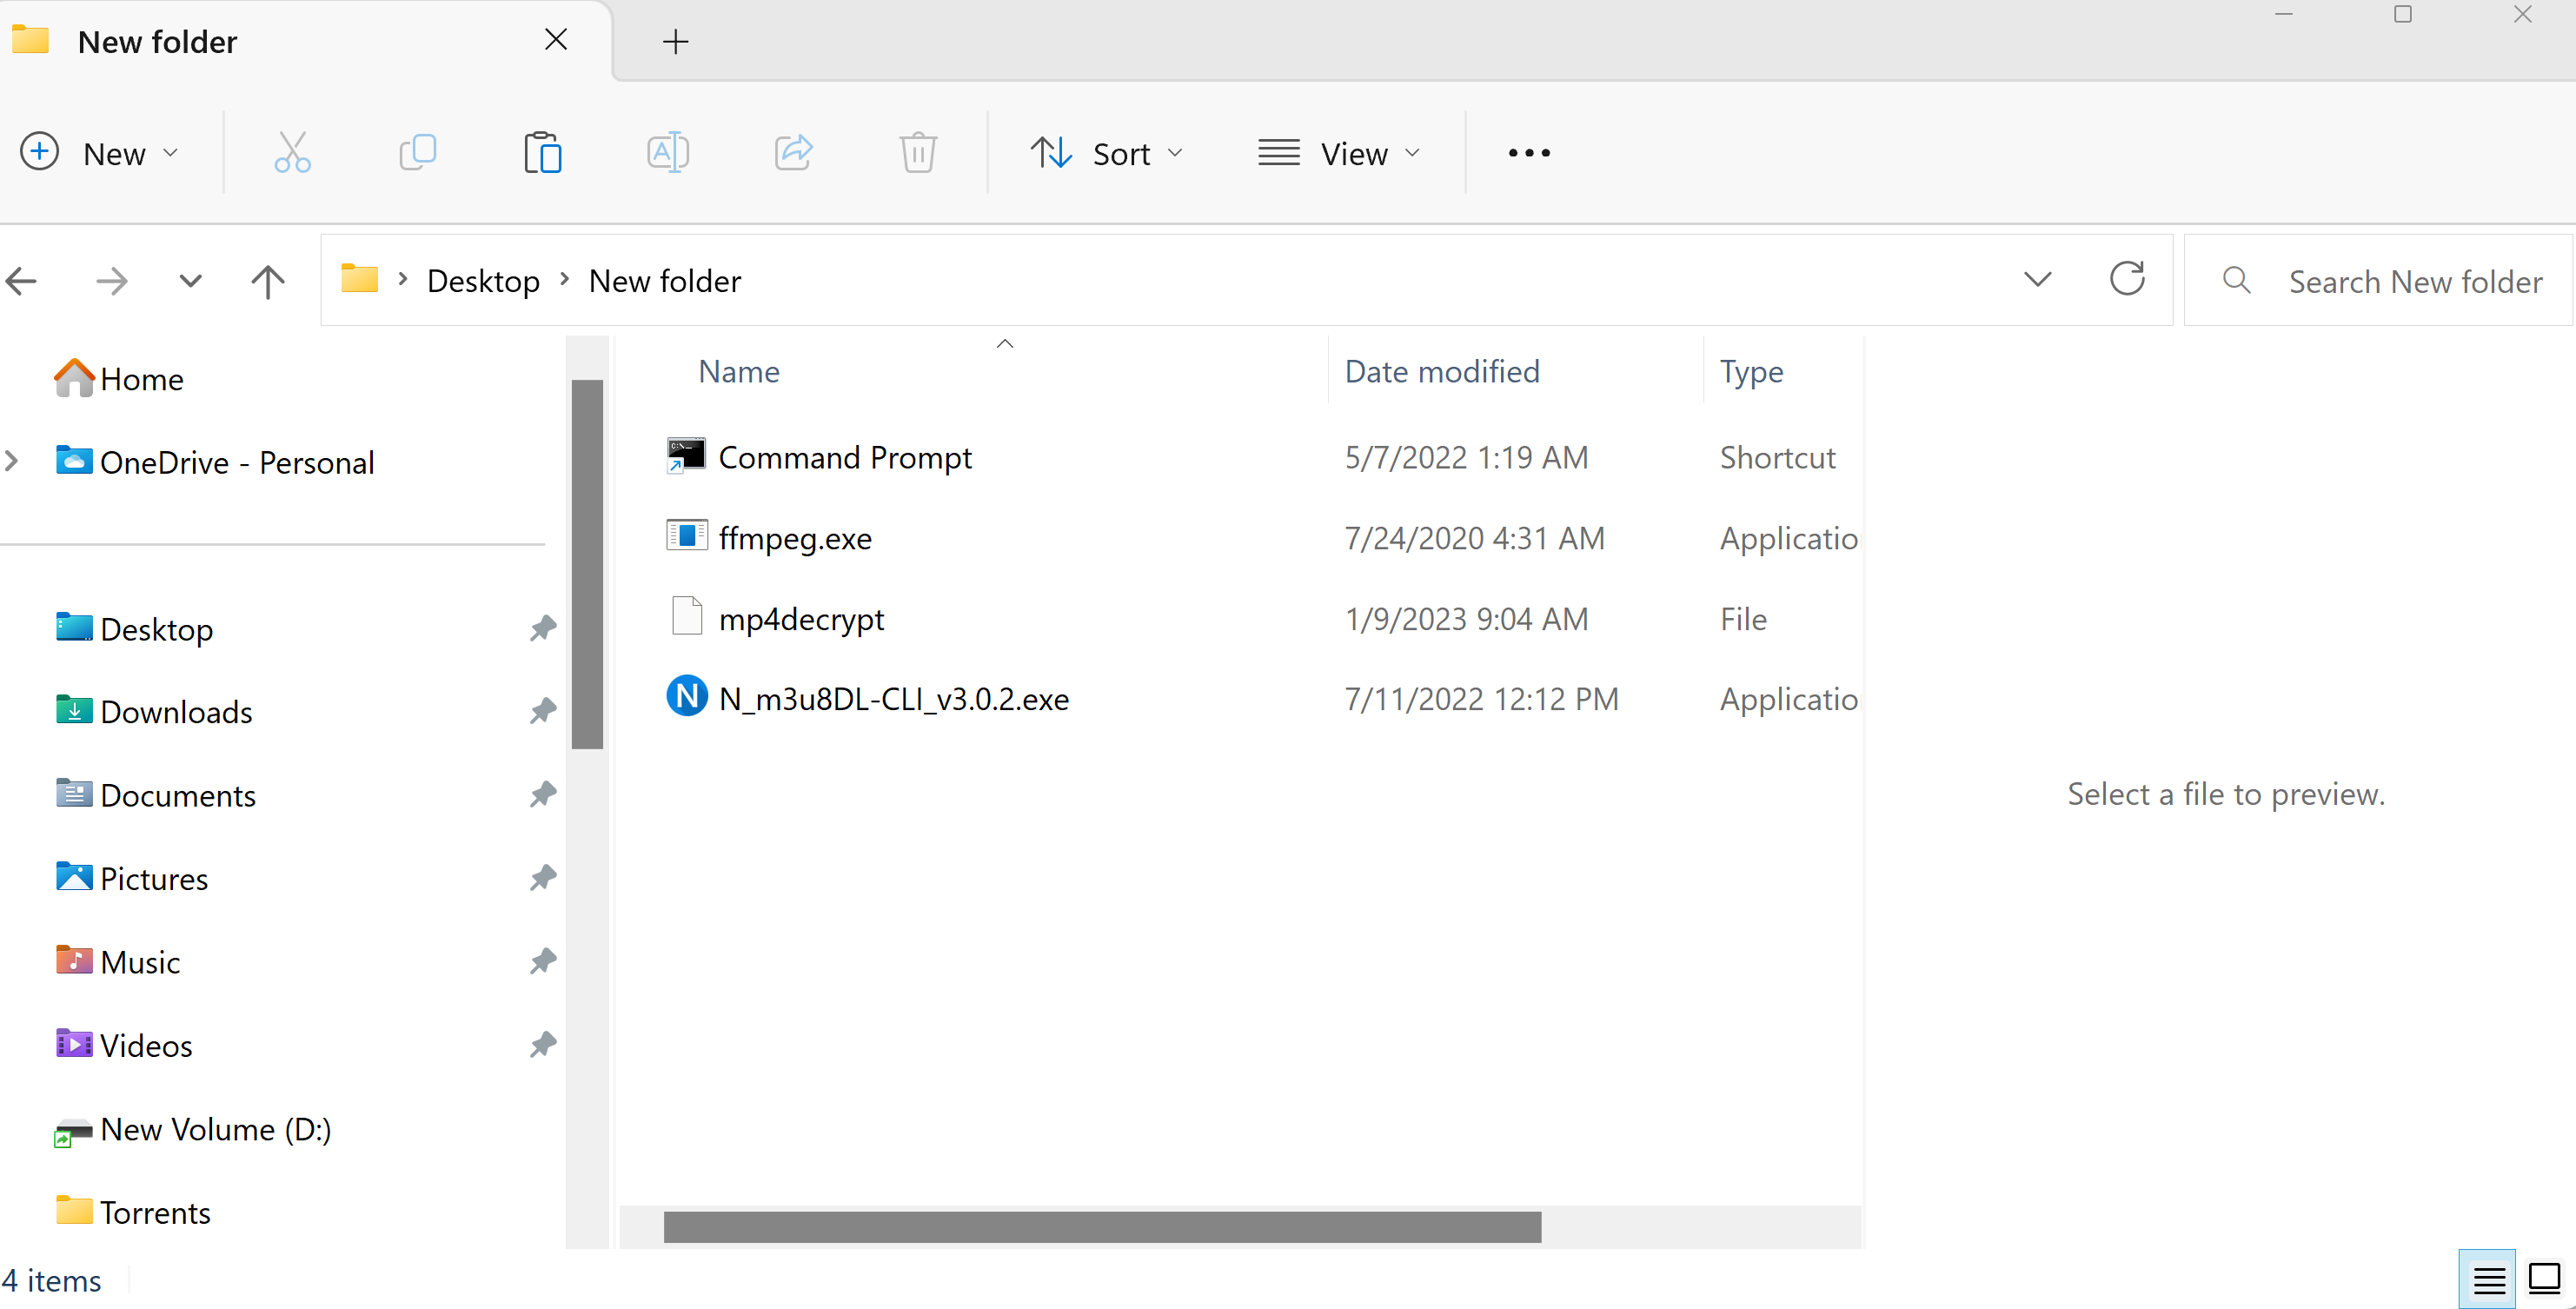Click the Copy icon in toolbar
2576x1309 pixels.
click(417, 153)
